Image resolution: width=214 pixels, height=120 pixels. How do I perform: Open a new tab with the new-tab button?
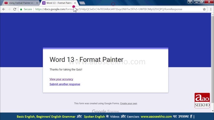click(x=82, y=3)
